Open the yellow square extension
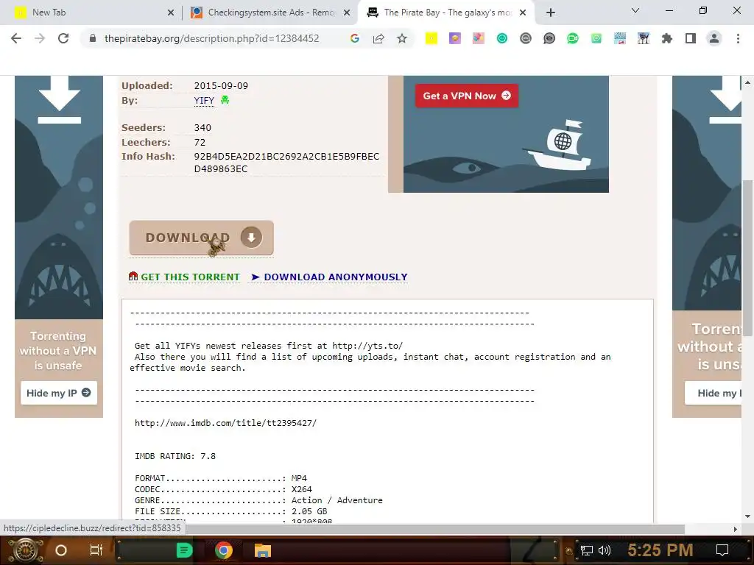This screenshot has height=565, width=754. pos(431,38)
